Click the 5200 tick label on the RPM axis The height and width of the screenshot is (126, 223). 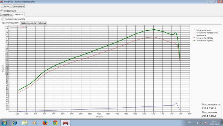click(153, 114)
